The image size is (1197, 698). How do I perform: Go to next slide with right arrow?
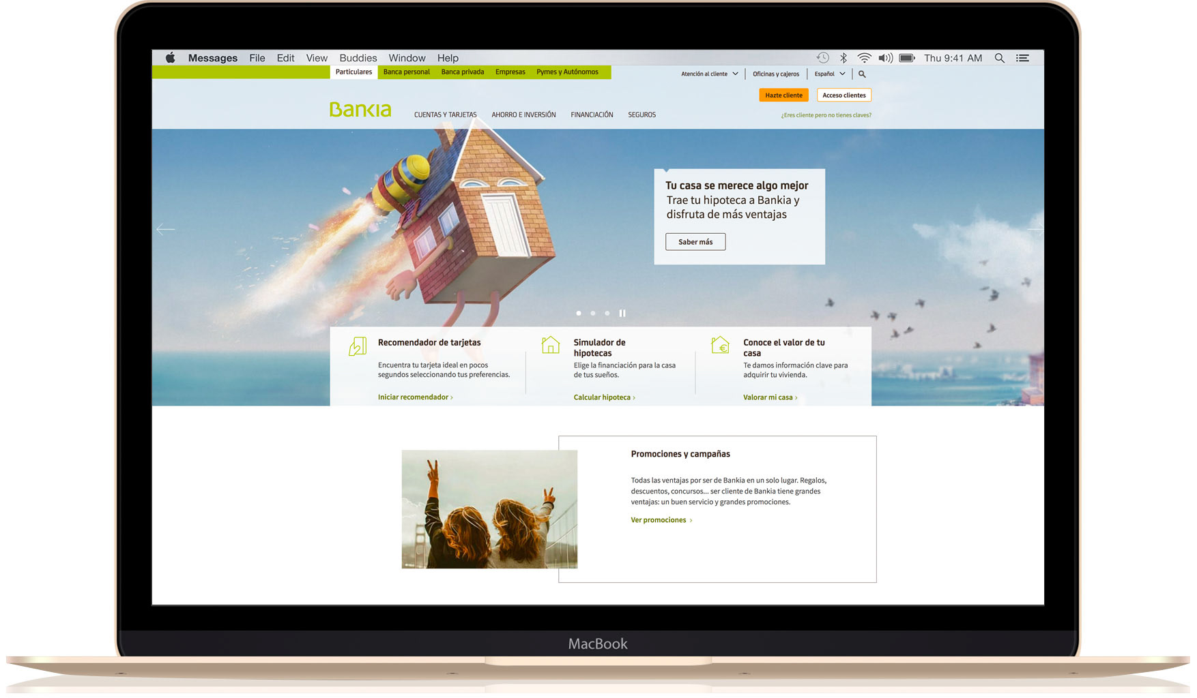1035,230
